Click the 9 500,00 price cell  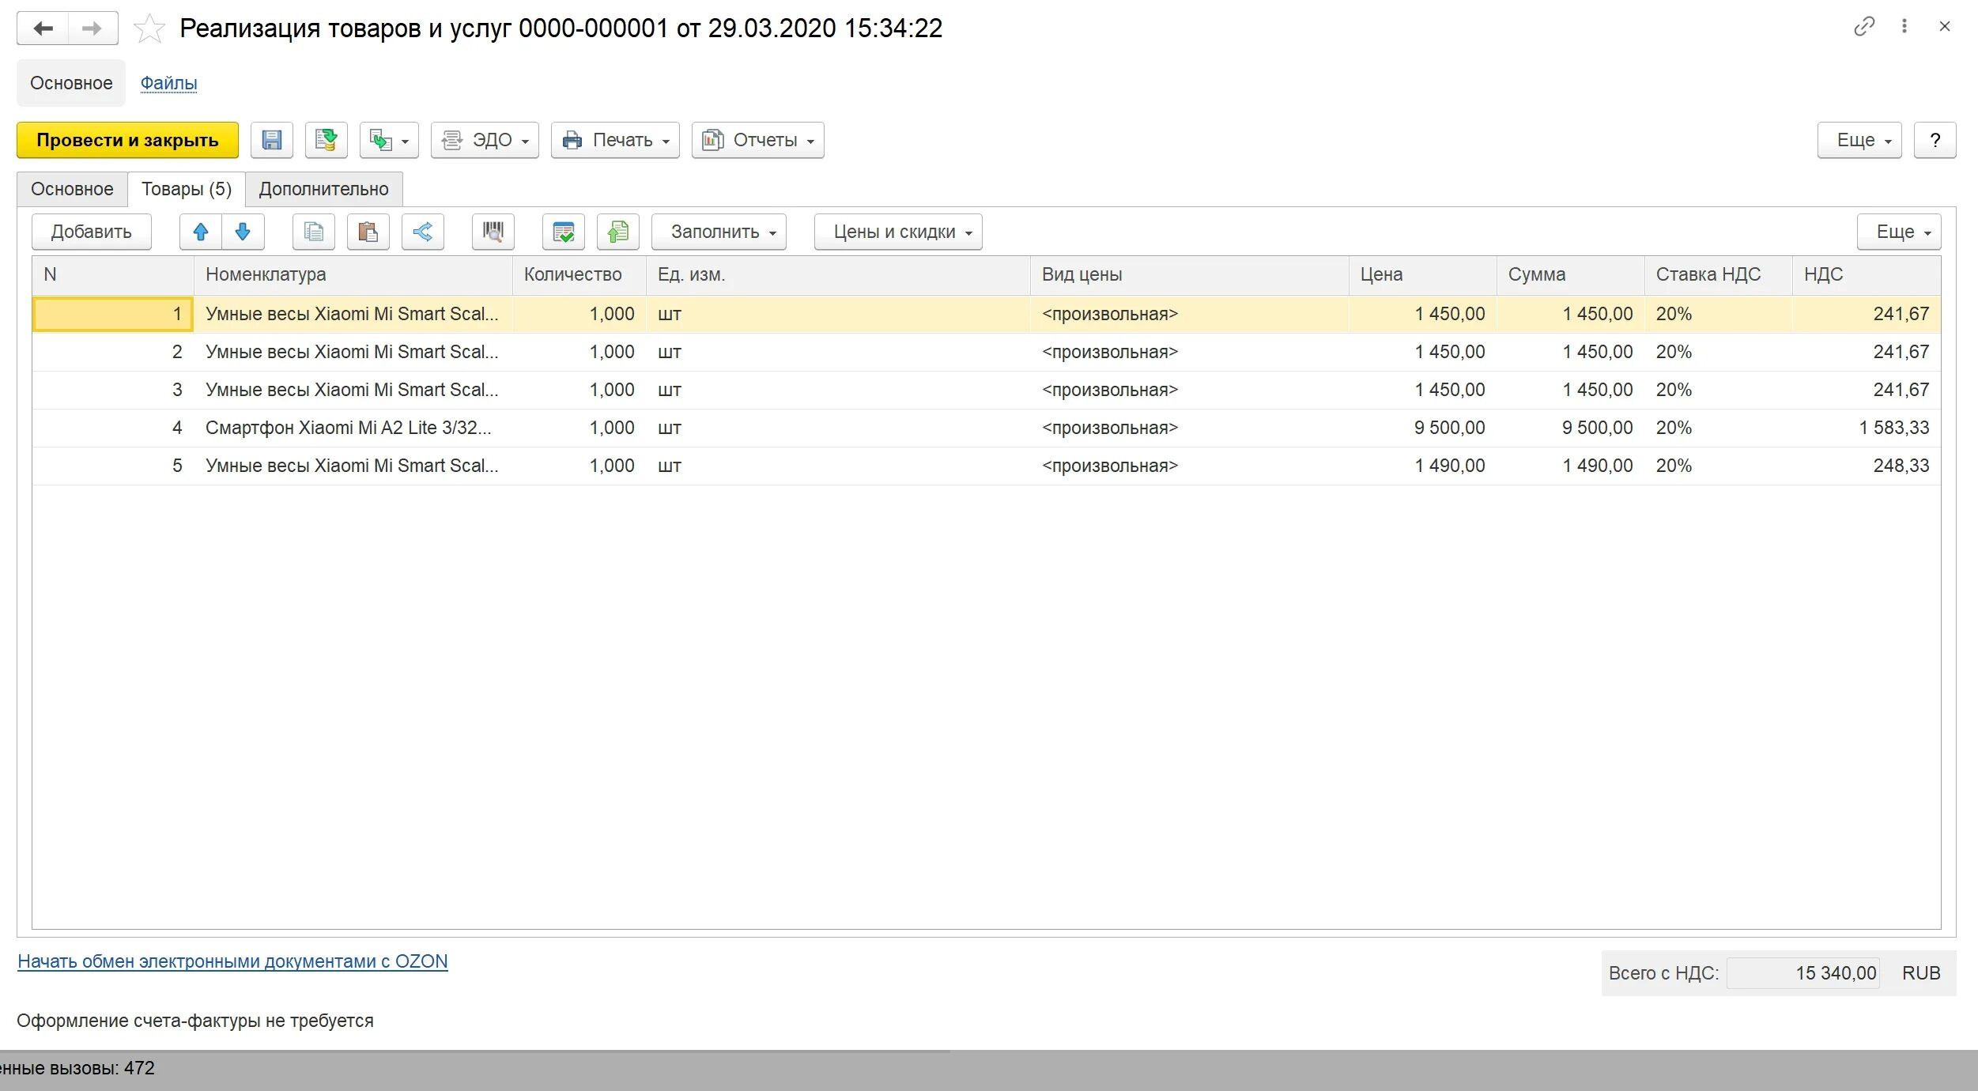tap(1422, 428)
